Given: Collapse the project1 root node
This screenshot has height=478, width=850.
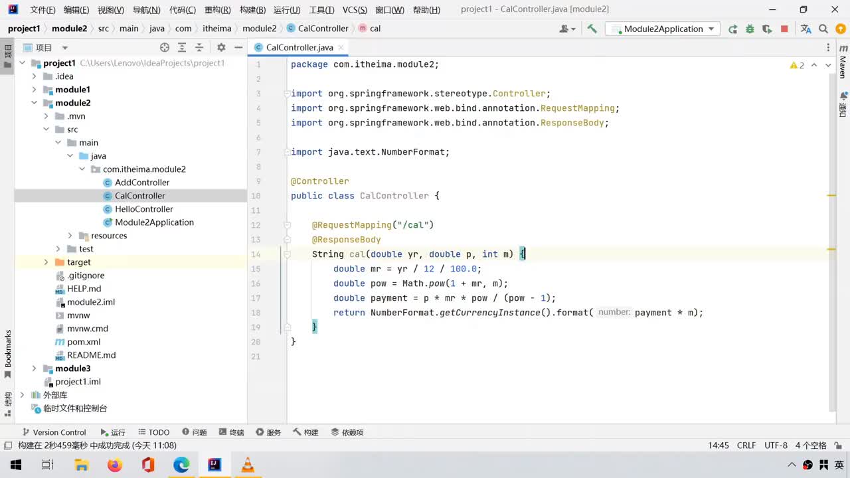Looking at the screenshot, I should point(23,63).
